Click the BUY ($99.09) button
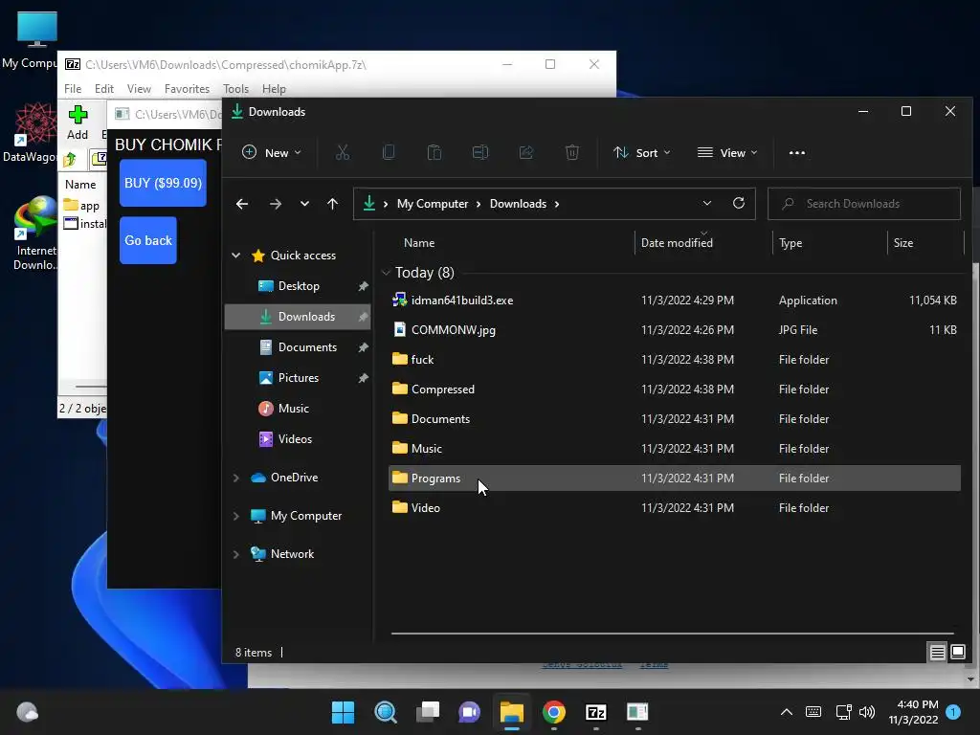The width and height of the screenshot is (980, 735). coord(163,183)
